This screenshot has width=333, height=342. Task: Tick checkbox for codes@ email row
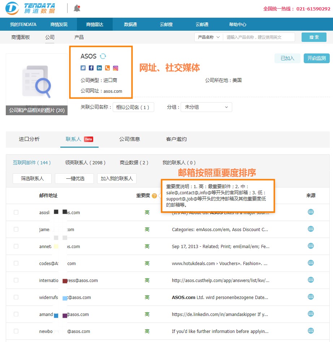(16, 263)
